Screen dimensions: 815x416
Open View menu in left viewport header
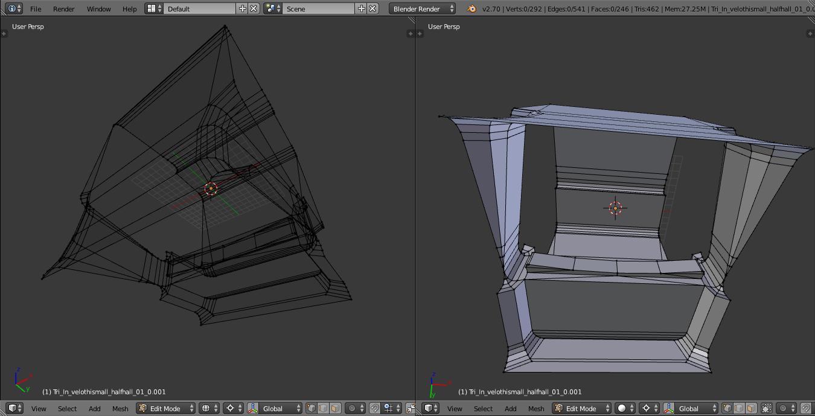pos(39,409)
